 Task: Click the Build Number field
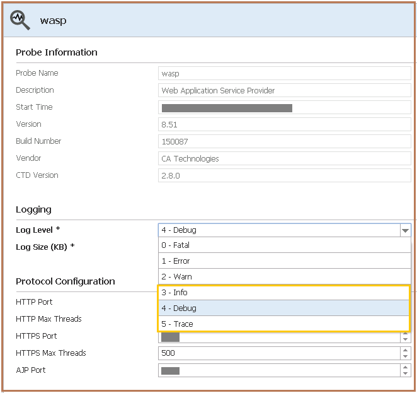[x=283, y=142]
